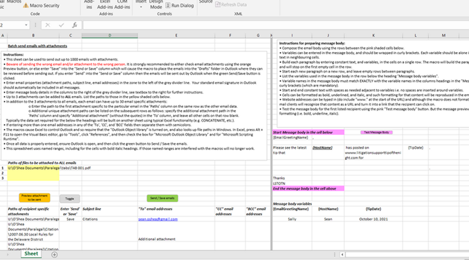The image size is (469, 260).
Task: Select the 'Sally' cell under EmailGreetingName
Action: (292, 219)
